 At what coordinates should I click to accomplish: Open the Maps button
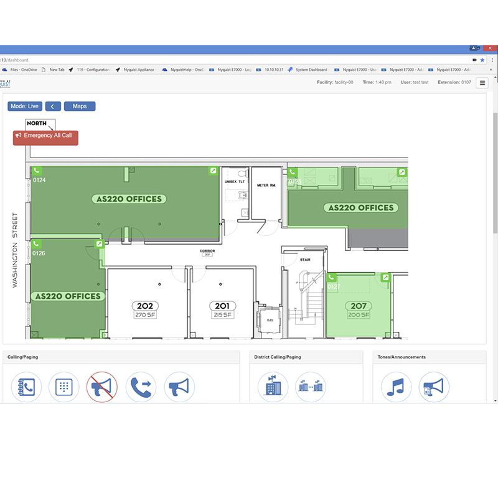pos(80,106)
